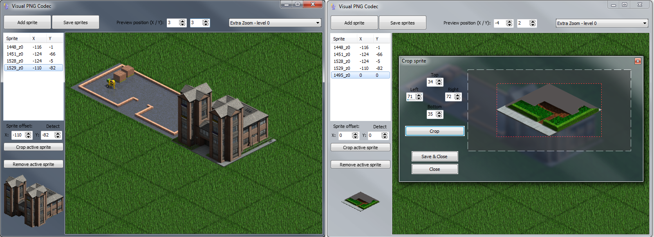Viewport: 654px width, 237px height.
Task: Click building sprite thumbnail in left window
Action: [34, 201]
